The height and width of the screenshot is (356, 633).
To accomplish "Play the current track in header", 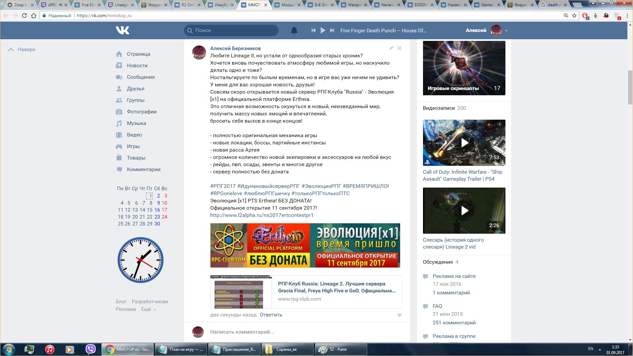I will tap(323, 30).
